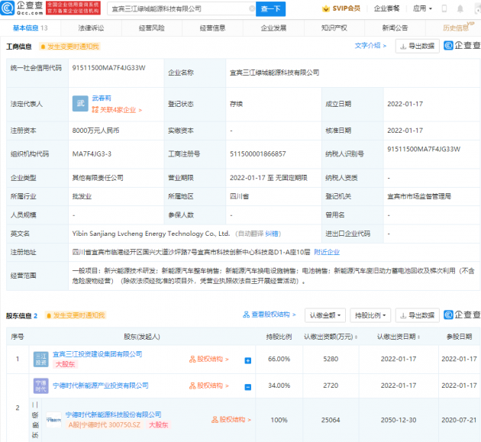
Task: Open the 认缴金额 filter dropdown
Action: [x=325, y=315]
